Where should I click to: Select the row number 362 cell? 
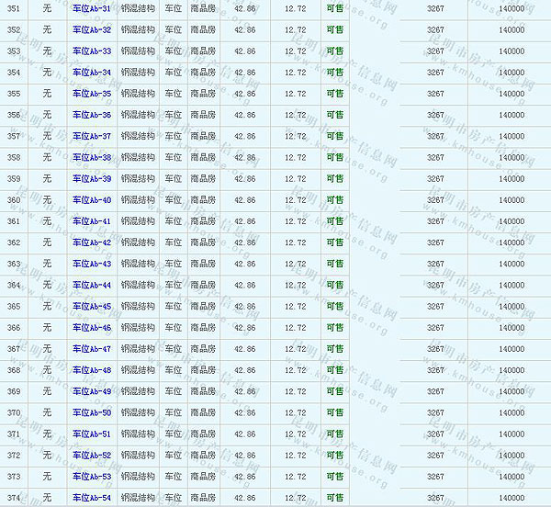coord(14,243)
